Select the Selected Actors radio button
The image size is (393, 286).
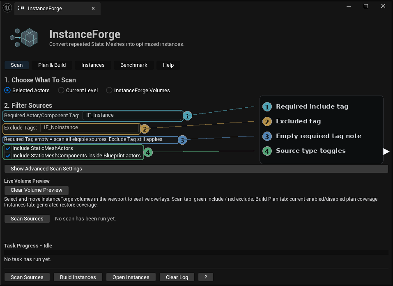(x=7, y=90)
